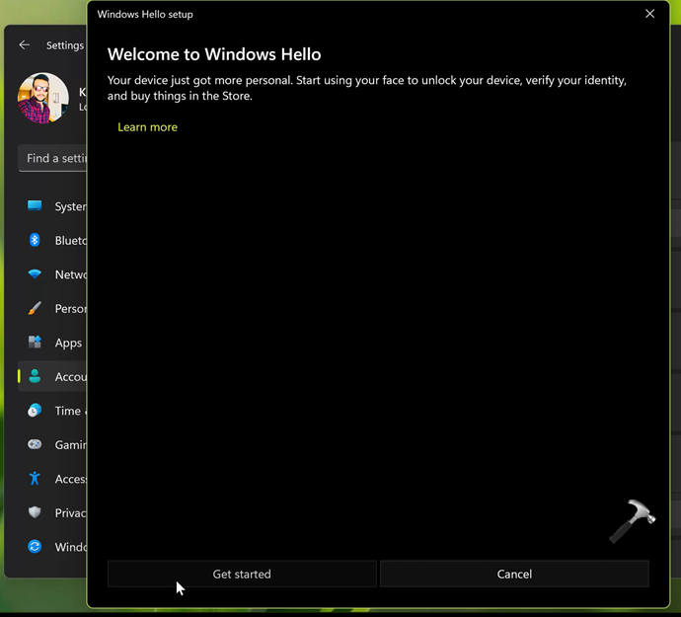681x617 pixels.
Task: Click the Personalization paintbrush icon
Action: point(35,308)
